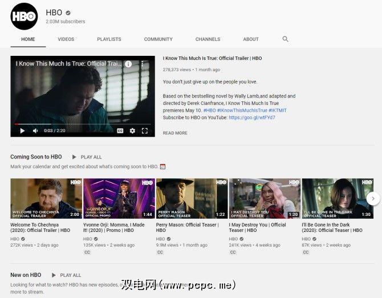The height and width of the screenshot is (298, 382).
Task: Seek on the featured video progress bar
Action: coord(83,124)
